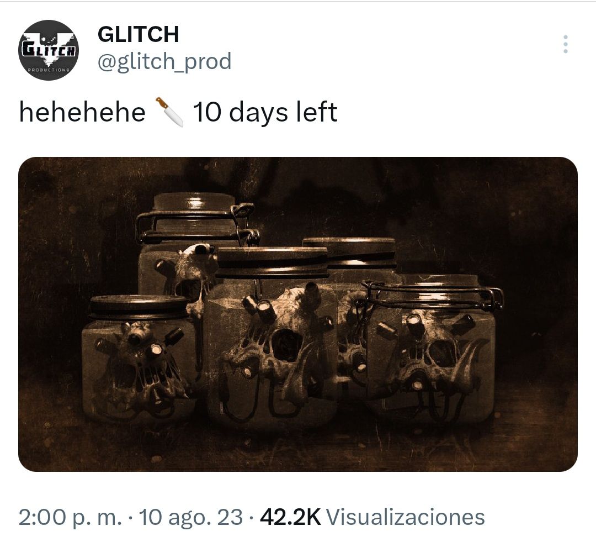Click the knife emoji in the tweet

click(169, 112)
